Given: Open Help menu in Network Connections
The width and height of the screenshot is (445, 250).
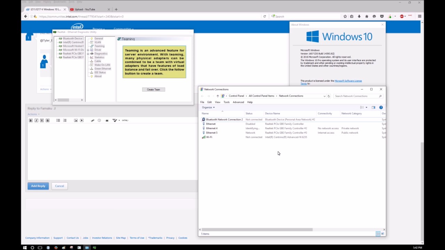Looking at the screenshot, I should click(250, 102).
